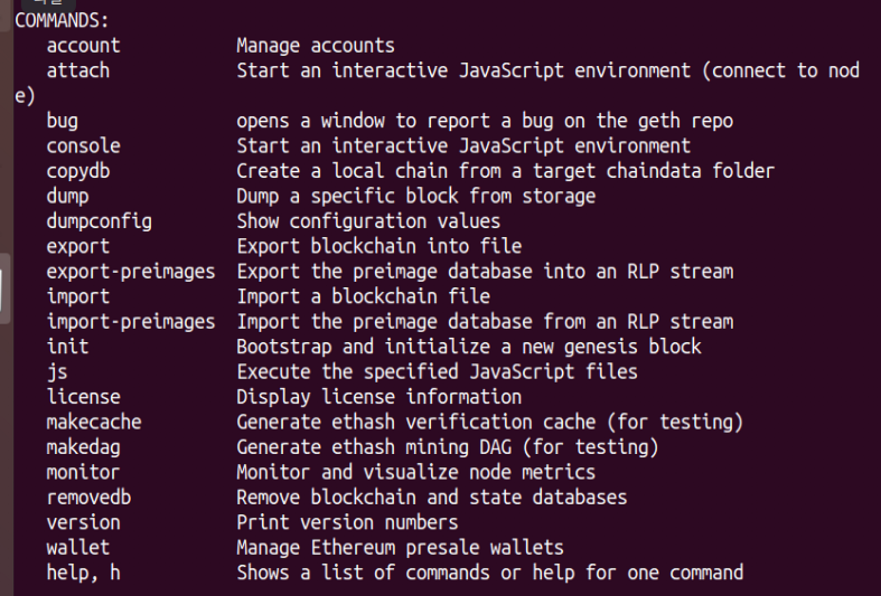The width and height of the screenshot is (881, 596).
Task: Click the 'version' command name
Action: coord(83,522)
